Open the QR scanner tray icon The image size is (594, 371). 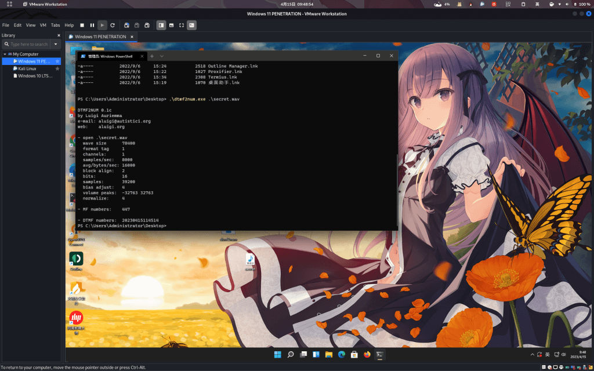tap(508, 4)
